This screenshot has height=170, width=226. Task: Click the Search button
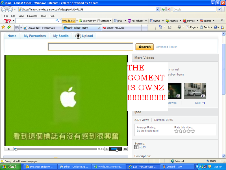[144, 46]
